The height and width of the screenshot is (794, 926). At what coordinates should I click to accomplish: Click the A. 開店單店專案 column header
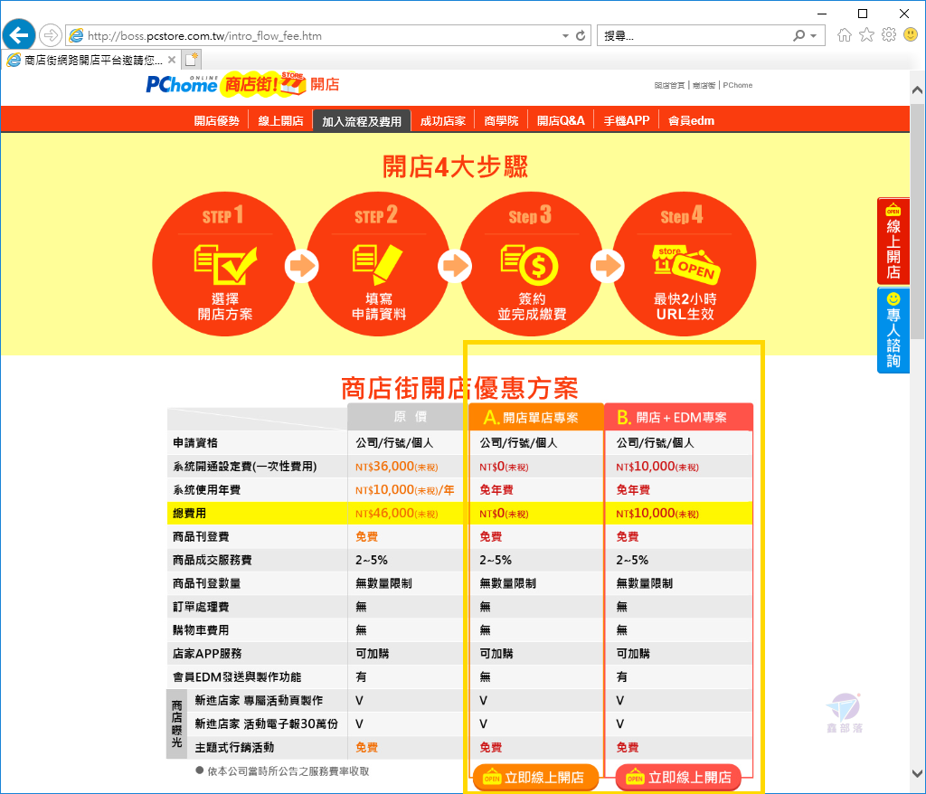tap(535, 417)
